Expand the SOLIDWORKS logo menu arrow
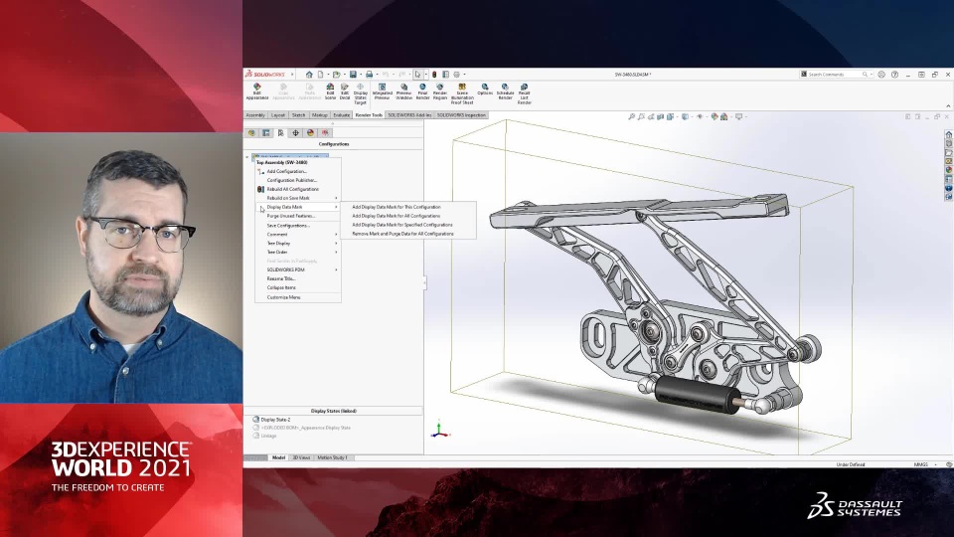Viewport: 954px width, 537px height. click(x=292, y=75)
